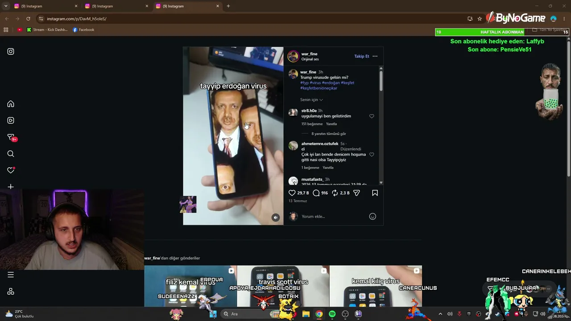Share the post with the paper plane icon
The height and width of the screenshot is (321, 571).
[x=356, y=193]
